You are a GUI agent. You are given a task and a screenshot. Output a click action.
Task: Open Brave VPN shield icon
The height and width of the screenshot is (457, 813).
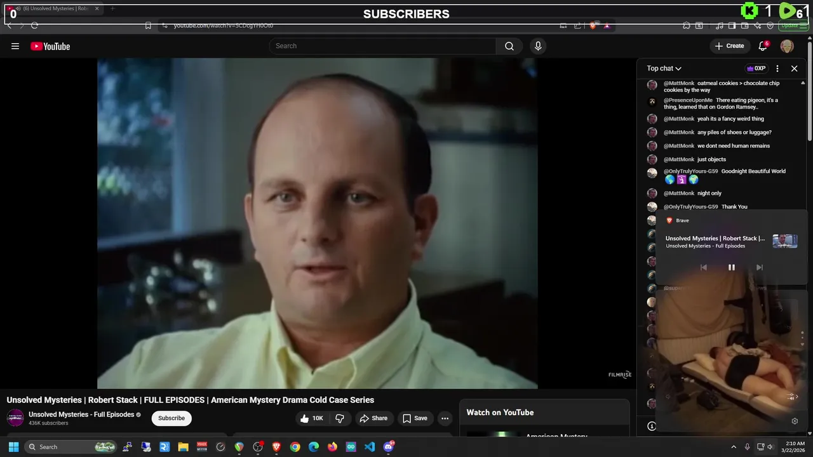click(x=770, y=25)
